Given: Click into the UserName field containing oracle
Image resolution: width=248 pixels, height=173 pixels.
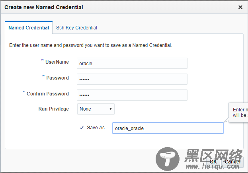Looking at the screenshot, I should [x=132, y=63].
